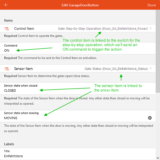
Task: Click the vertical scrollbar thumb
Action: pos(158,51)
